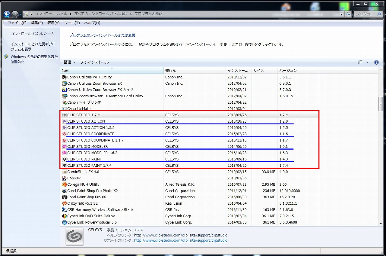Open the address bar history dropdown
386x256 pixels.
(x=341, y=14)
